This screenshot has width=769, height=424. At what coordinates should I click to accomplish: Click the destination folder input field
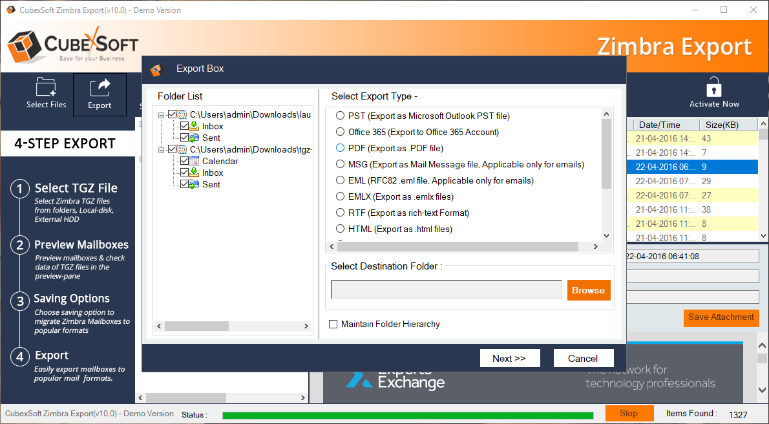point(446,289)
